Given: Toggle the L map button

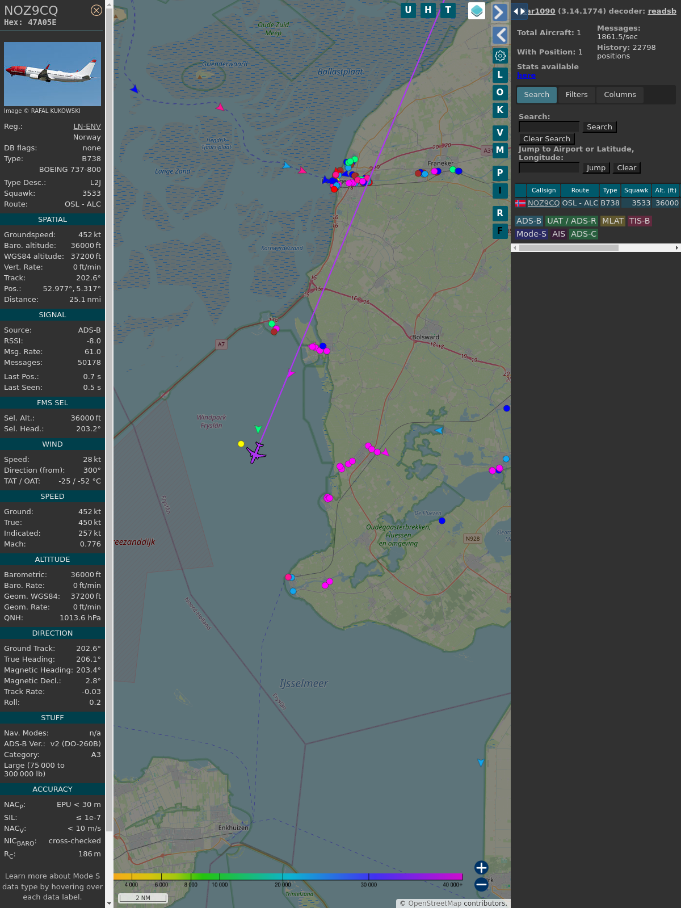Looking at the screenshot, I should coord(500,74).
